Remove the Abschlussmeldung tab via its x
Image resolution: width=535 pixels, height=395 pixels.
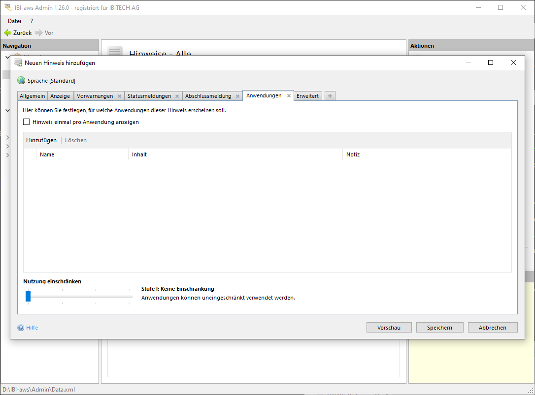click(237, 96)
